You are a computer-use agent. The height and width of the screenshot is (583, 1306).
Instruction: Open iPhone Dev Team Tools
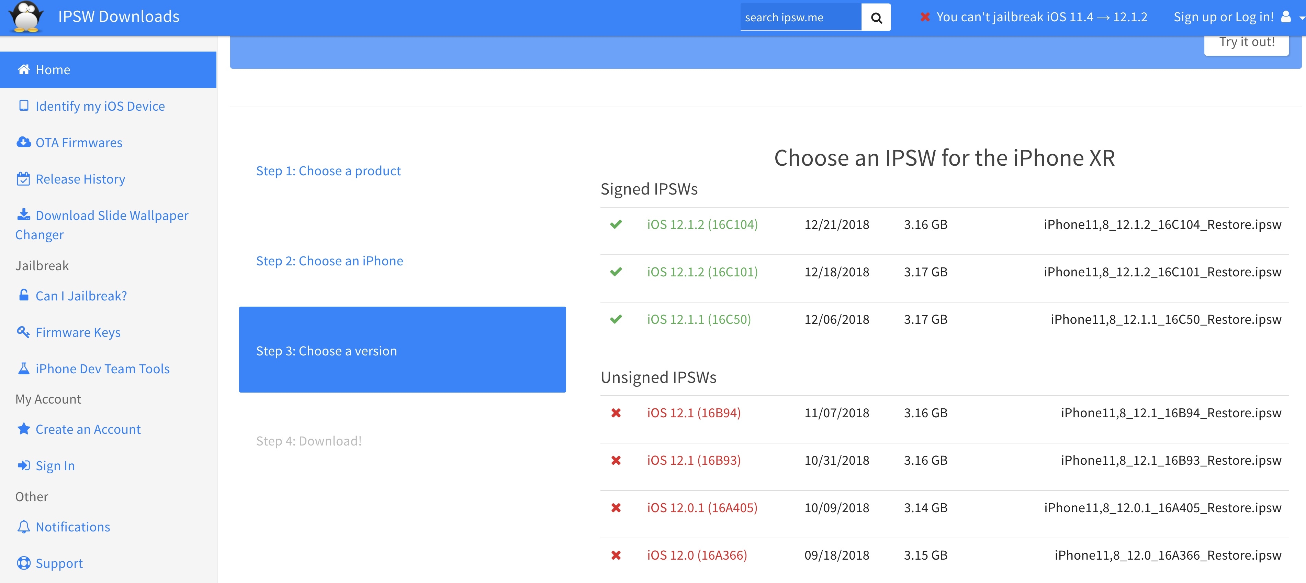pos(102,369)
